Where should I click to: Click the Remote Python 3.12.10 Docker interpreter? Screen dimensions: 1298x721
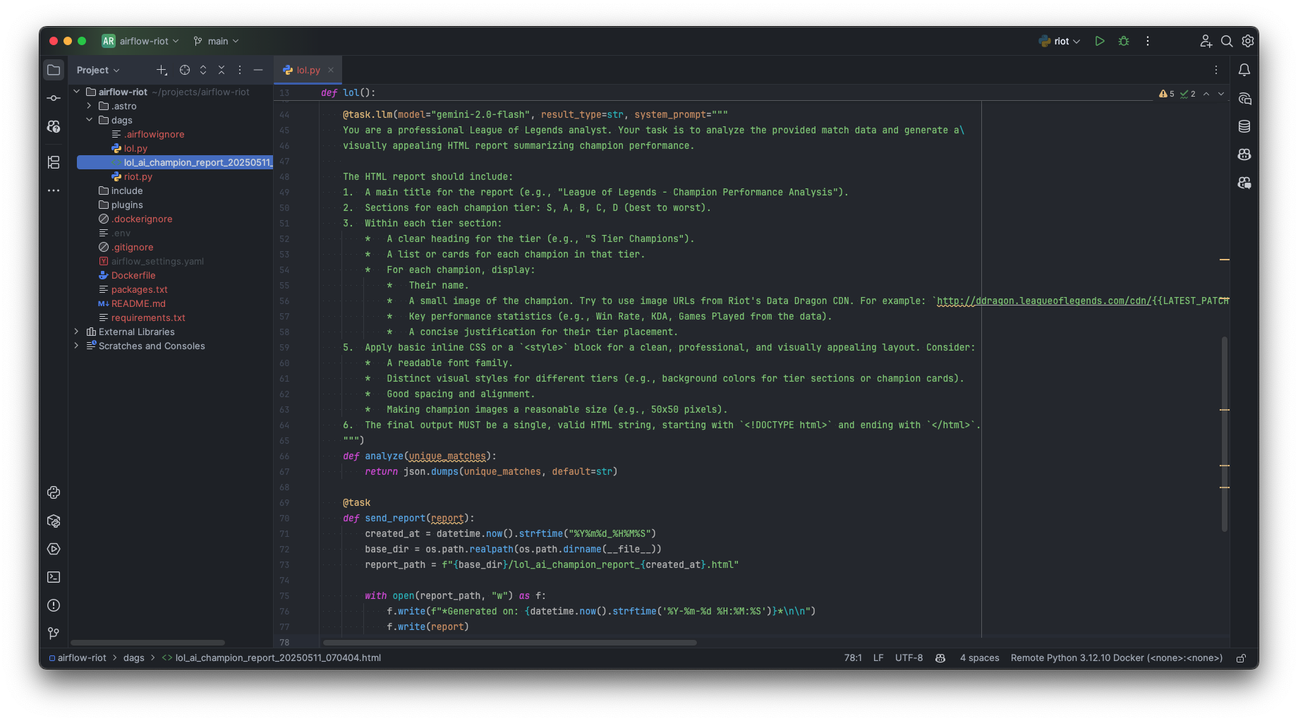(1116, 658)
